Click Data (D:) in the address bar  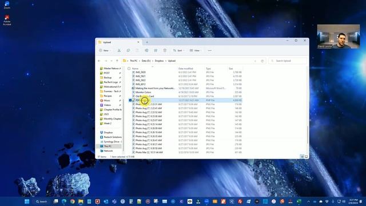(146, 61)
